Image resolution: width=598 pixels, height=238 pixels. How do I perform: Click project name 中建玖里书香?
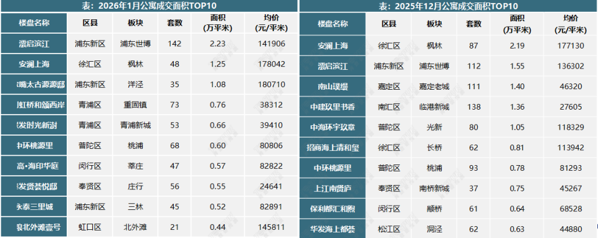[333, 107]
